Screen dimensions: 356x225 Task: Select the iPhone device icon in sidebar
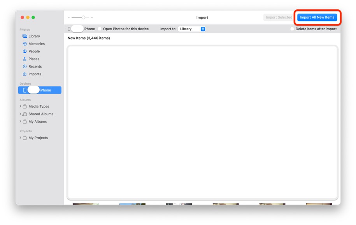click(25, 90)
